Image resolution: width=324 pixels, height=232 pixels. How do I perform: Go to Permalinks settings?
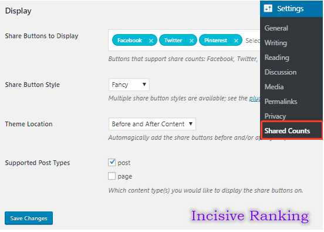(281, 102)
